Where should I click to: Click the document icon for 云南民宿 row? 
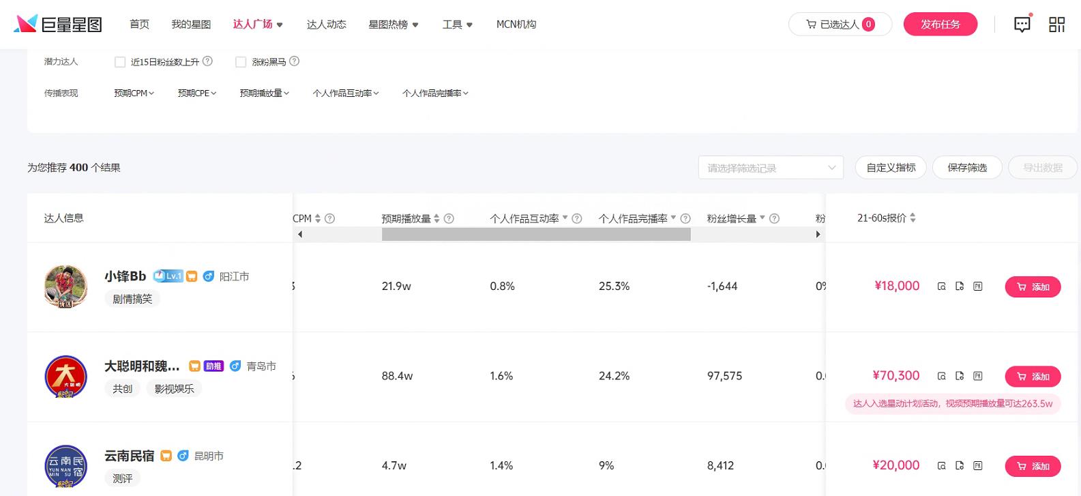(x=960, y=466)
